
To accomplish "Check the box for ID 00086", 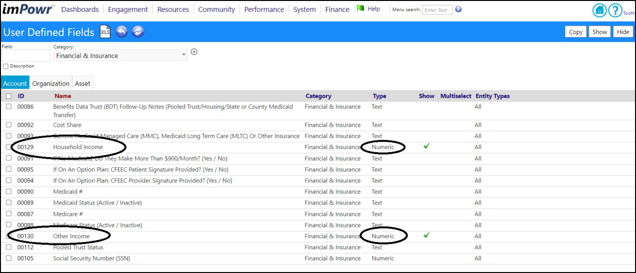I will [x=9, y=107].
